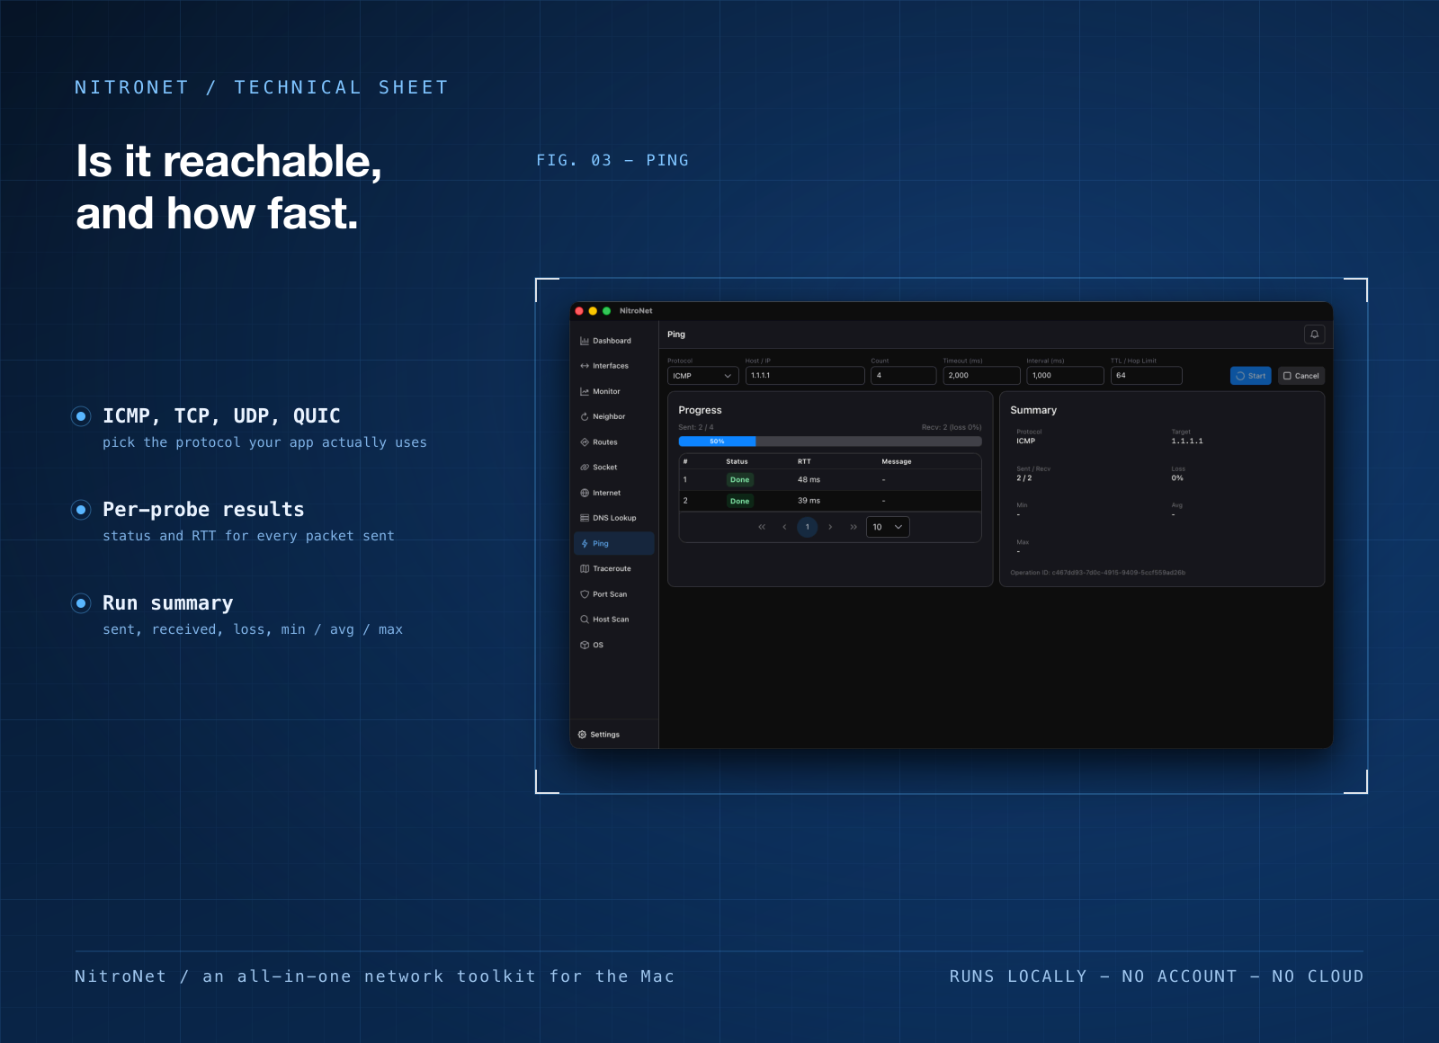Viewport: 1439px width, 1043px height.
Task: Jump to the first results page
Action: [762, 527]
